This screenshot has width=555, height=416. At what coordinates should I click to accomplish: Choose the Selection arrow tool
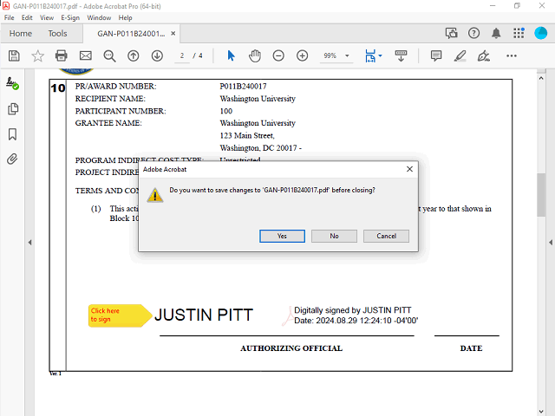[231, 55]
